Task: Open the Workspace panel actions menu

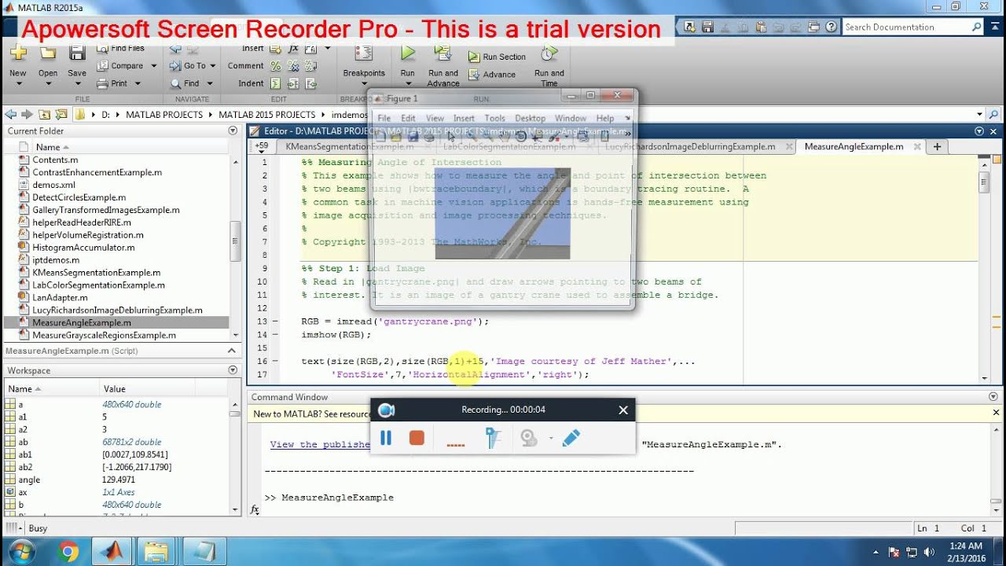Action: tap(233, 370)
